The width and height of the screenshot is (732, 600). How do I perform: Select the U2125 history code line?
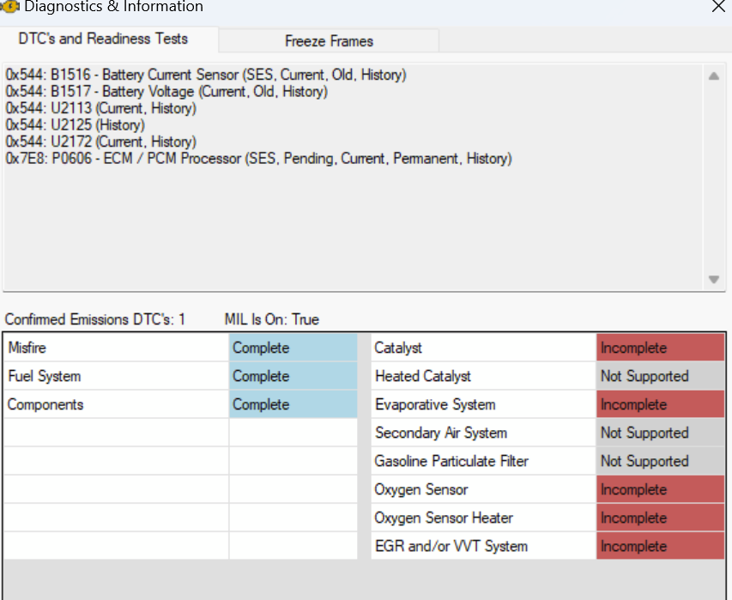(x=76, y=125)
